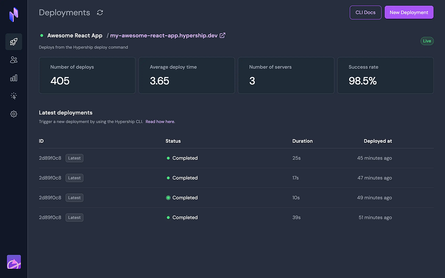
Task: Open Deployments via rocket sidebar icon
Action: (13, 42)
